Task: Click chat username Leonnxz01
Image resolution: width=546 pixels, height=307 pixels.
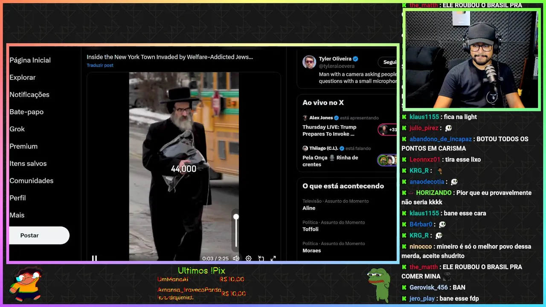Action: 425,159
